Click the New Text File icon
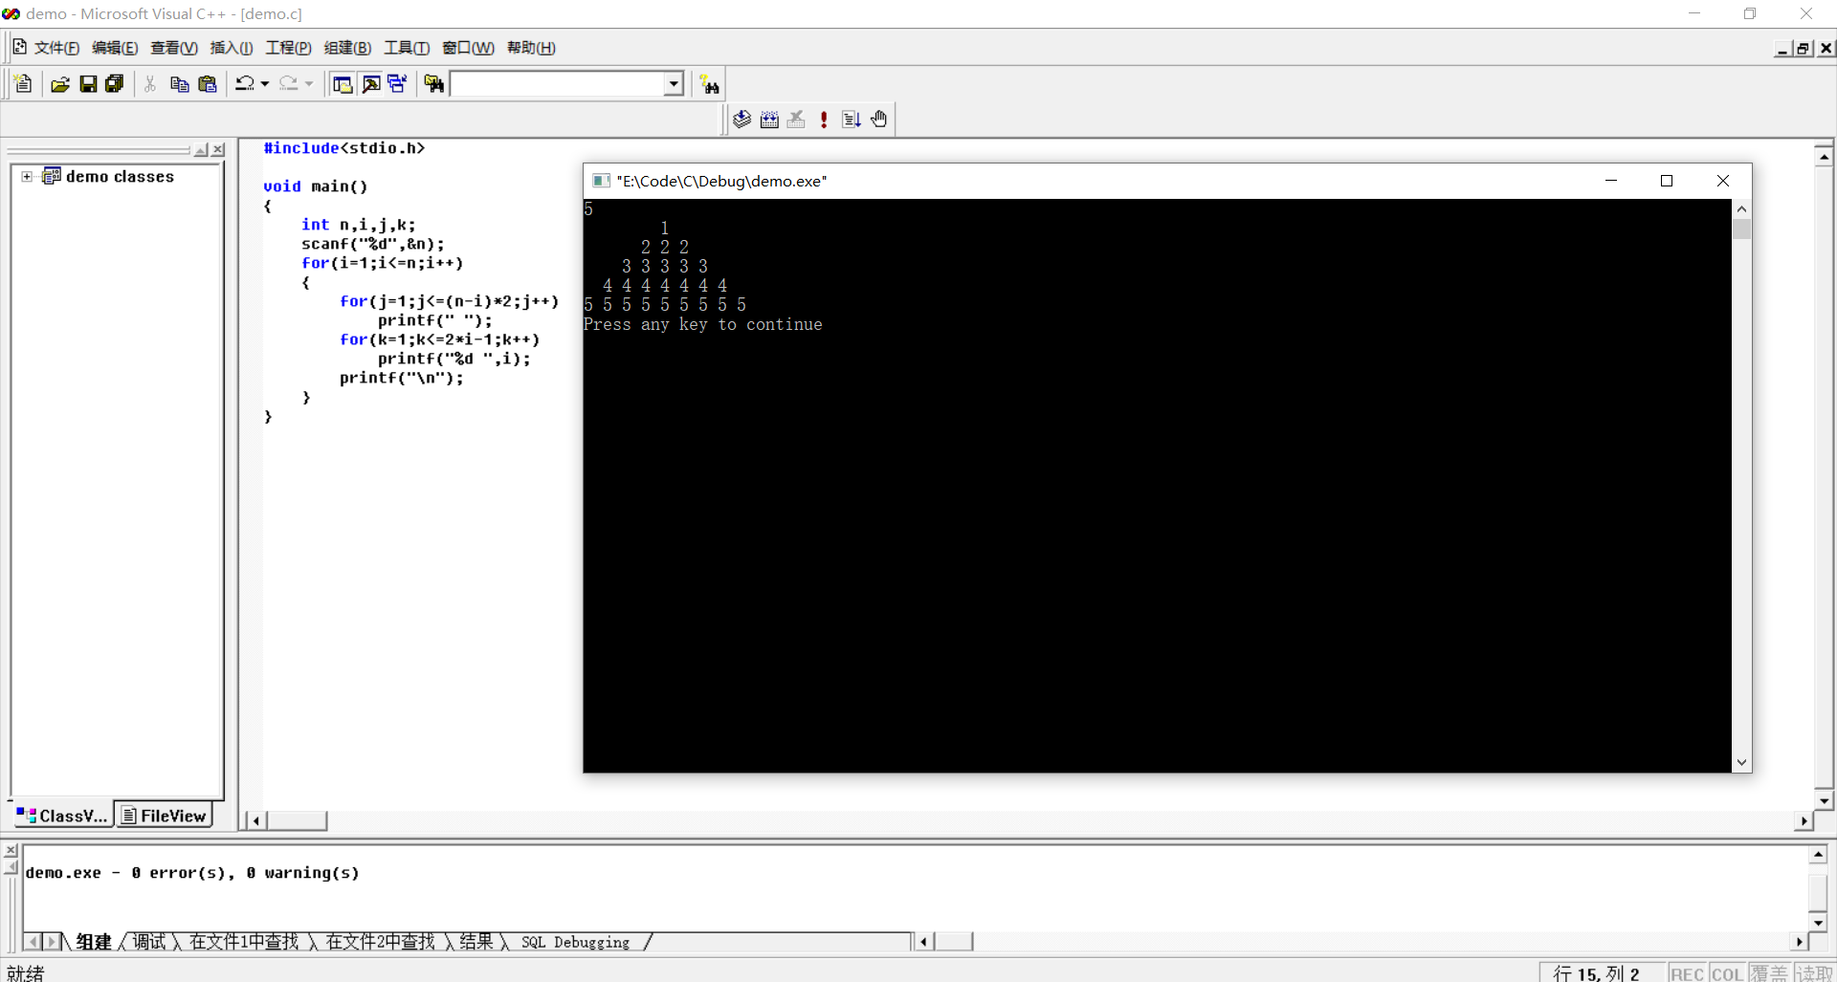Screen dimensions: 1837x982 pos(24,84)
